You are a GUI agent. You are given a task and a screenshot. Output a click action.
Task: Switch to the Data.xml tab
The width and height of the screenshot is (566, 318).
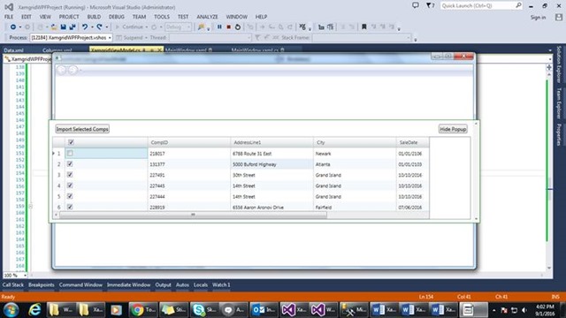point(13,50)
